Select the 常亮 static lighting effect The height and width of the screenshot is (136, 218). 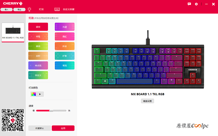click(x=65, y=66)
